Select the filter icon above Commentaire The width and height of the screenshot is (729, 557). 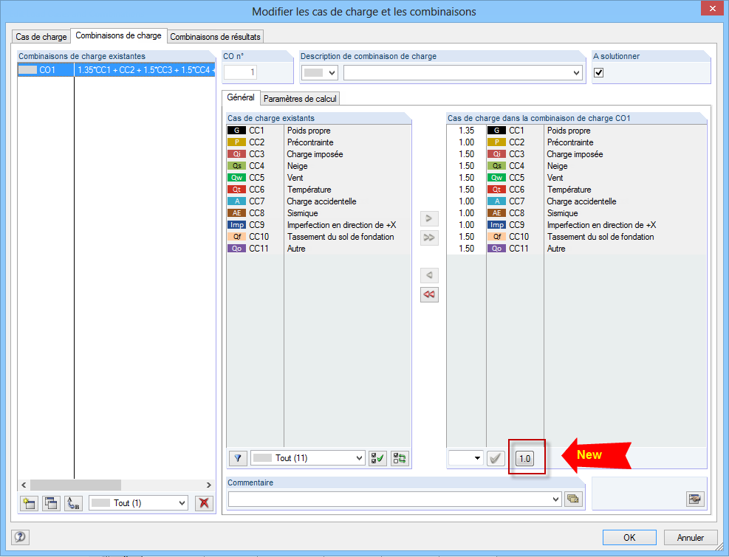236,458
